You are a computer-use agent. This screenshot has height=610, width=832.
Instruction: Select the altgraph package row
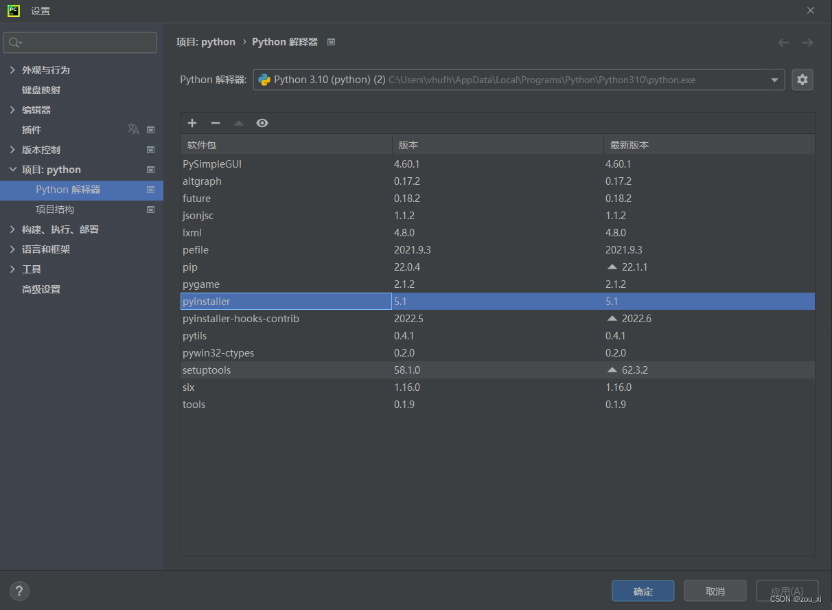point(498,181)
